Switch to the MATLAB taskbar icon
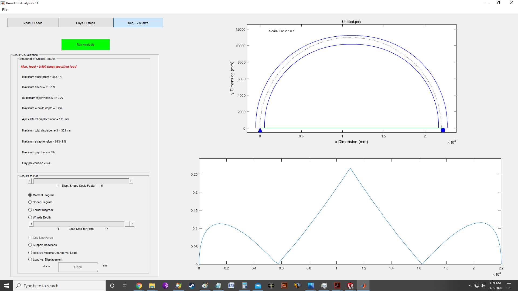Viewport: 518px width, 291px height. [x=363, y=286]
